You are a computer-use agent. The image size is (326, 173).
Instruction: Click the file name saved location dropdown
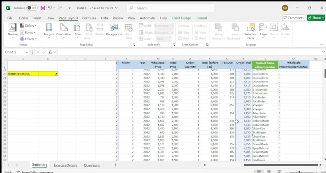[x=97, y=8]
